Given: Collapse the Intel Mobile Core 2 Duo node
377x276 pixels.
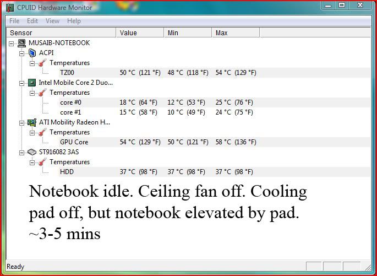Looking at the screenshot, I should [22, 84].
